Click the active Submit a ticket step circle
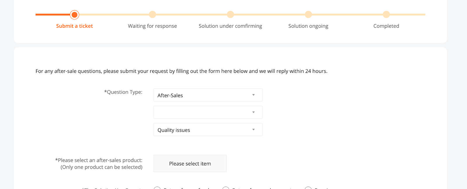This screenshot has height=189, width=467. (x=75, y=15)
